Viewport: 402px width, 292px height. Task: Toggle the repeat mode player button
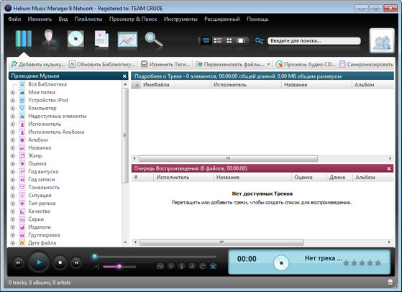click(x=203, y=267)
